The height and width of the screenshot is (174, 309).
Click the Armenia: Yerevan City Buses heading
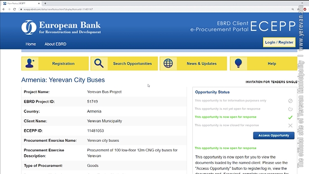click(x=63, y=80)
